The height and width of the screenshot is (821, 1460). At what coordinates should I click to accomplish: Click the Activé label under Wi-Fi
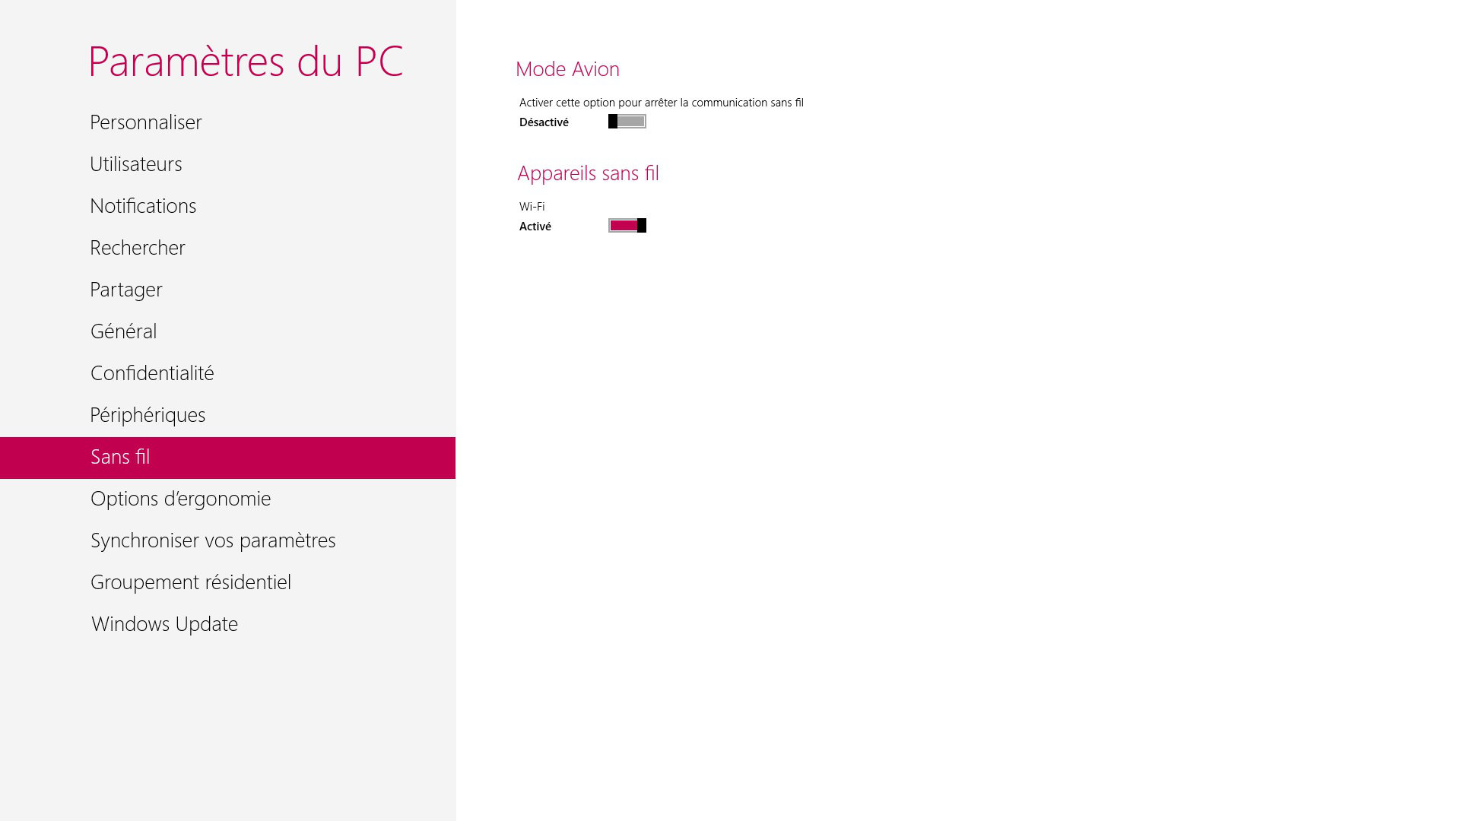click(535, 227)
